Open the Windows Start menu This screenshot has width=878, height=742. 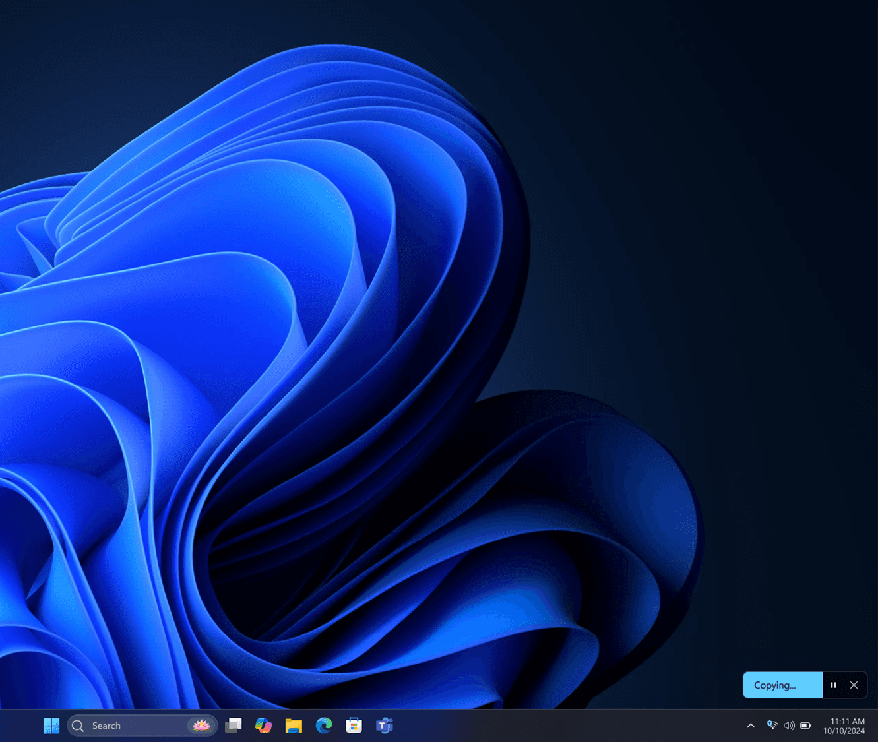point(51,726)
